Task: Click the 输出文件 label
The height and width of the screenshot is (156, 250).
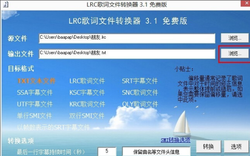Action: [x=21, y=54]
